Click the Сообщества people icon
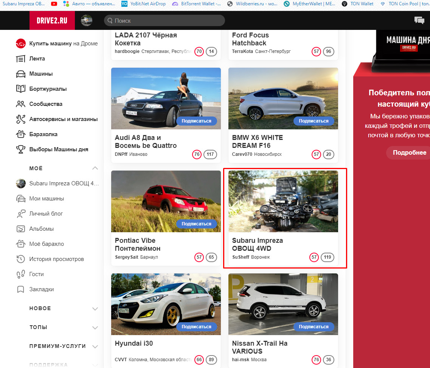Screen dimensions: 430x368 point(20,104)
